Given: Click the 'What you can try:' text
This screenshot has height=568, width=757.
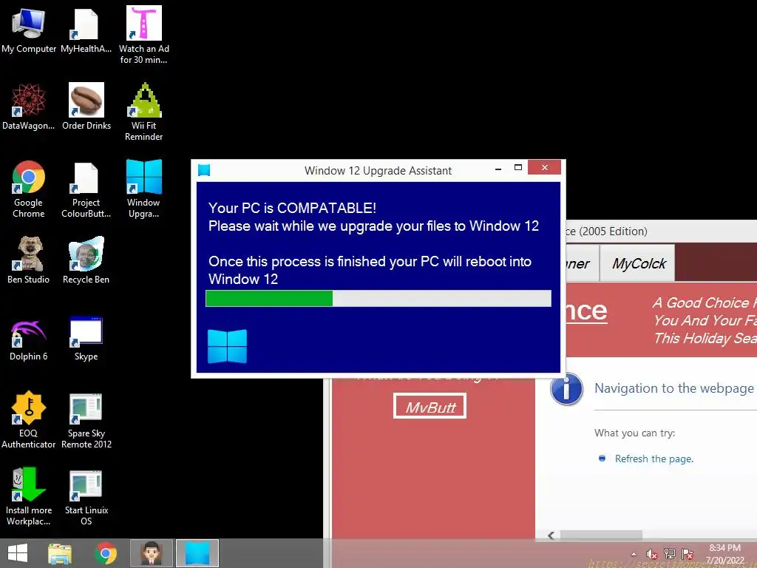Looking at the screenshot, I should coord(634,433).
